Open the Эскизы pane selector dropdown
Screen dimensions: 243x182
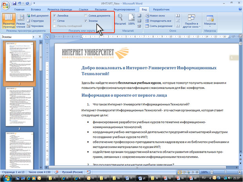[x=33, y=37]
